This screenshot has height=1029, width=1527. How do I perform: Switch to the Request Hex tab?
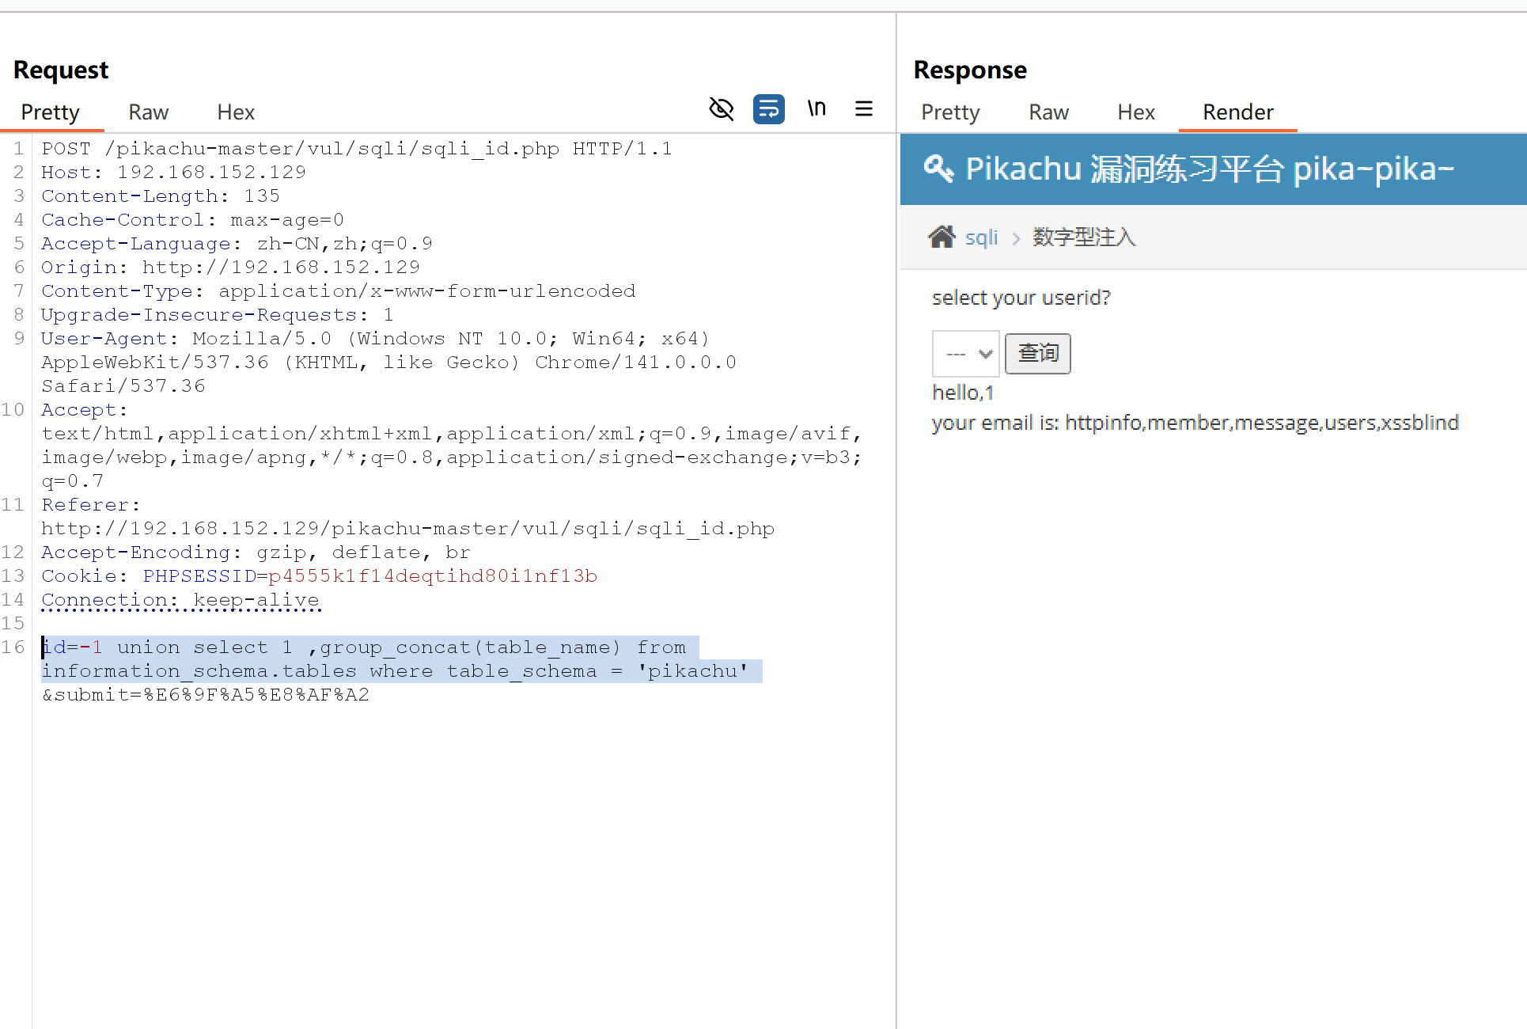[235, 112]
